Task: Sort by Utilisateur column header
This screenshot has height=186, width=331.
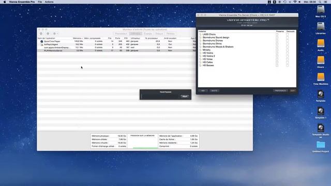Action: tap(136, 38)
